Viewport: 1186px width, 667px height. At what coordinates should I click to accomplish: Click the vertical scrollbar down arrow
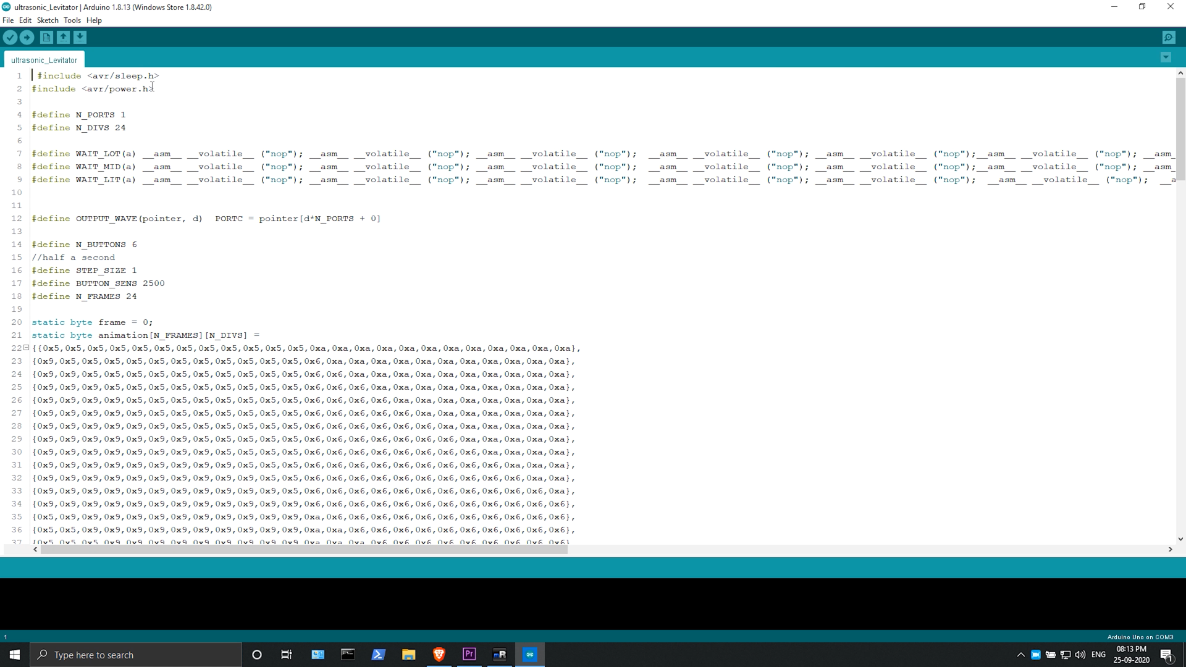coord(1180,539)
